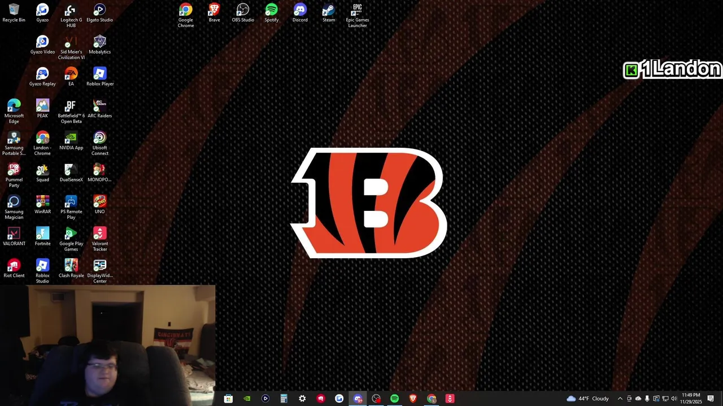723x406 pixels.
Task: Open ARC Raiders desktop shortcut
Action: coord(99,109)
